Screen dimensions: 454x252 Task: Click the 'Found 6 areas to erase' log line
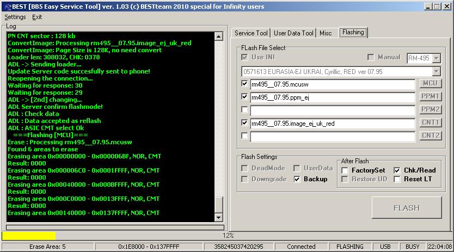tap(43, 149)
